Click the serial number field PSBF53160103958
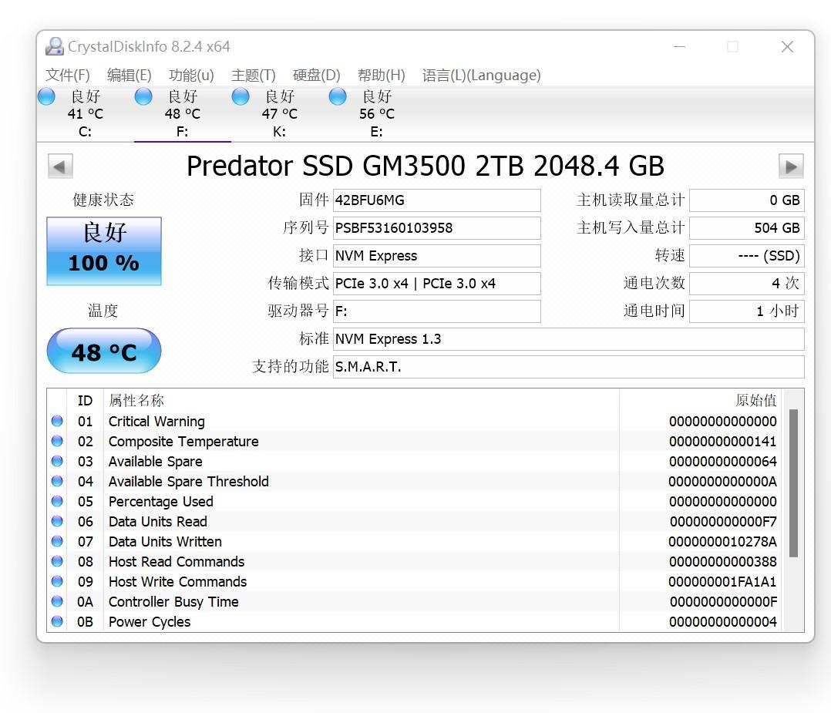Image resolution: width=831 pixels, height=713 pixels. [436, 228]
